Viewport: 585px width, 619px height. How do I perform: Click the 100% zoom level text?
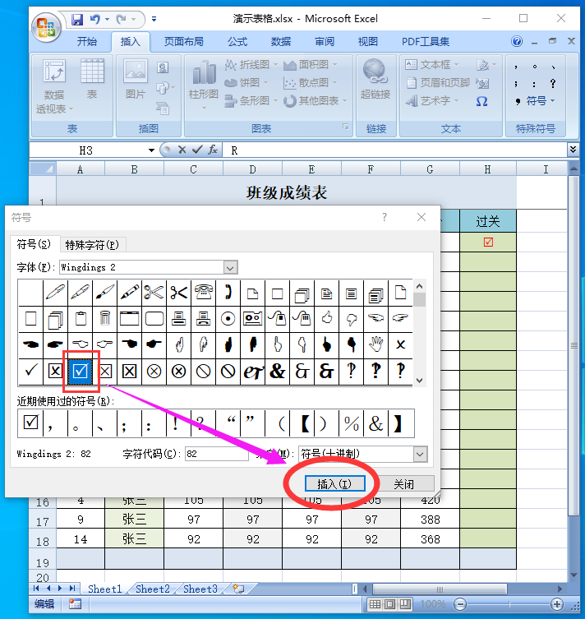(x=433, y=604)
